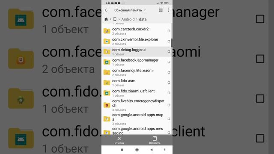
Task: Cancel the paste with Отмена
Action: [x=119, y=140]
